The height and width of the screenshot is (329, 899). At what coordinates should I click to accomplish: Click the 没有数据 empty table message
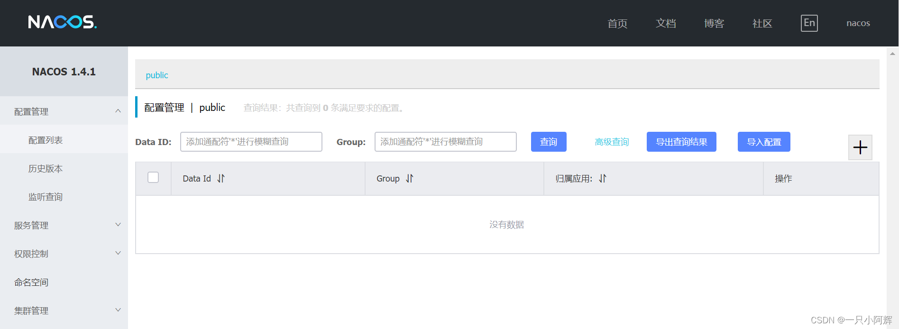point(507,225)
